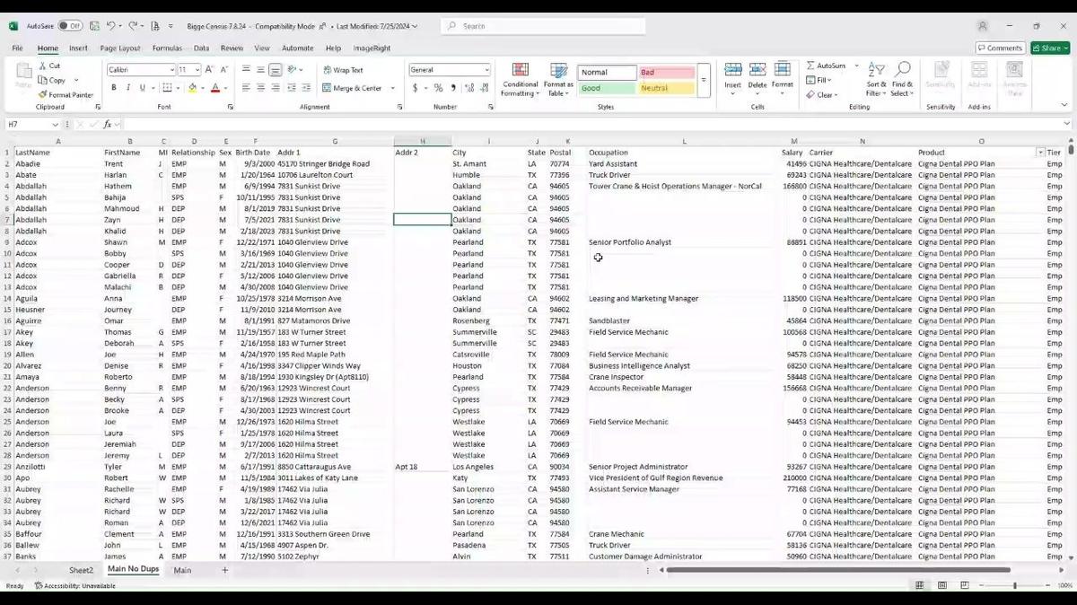Open the font name dropdown (Calibri)
The image size is (1077, 605).
click(x=171, y=70)
